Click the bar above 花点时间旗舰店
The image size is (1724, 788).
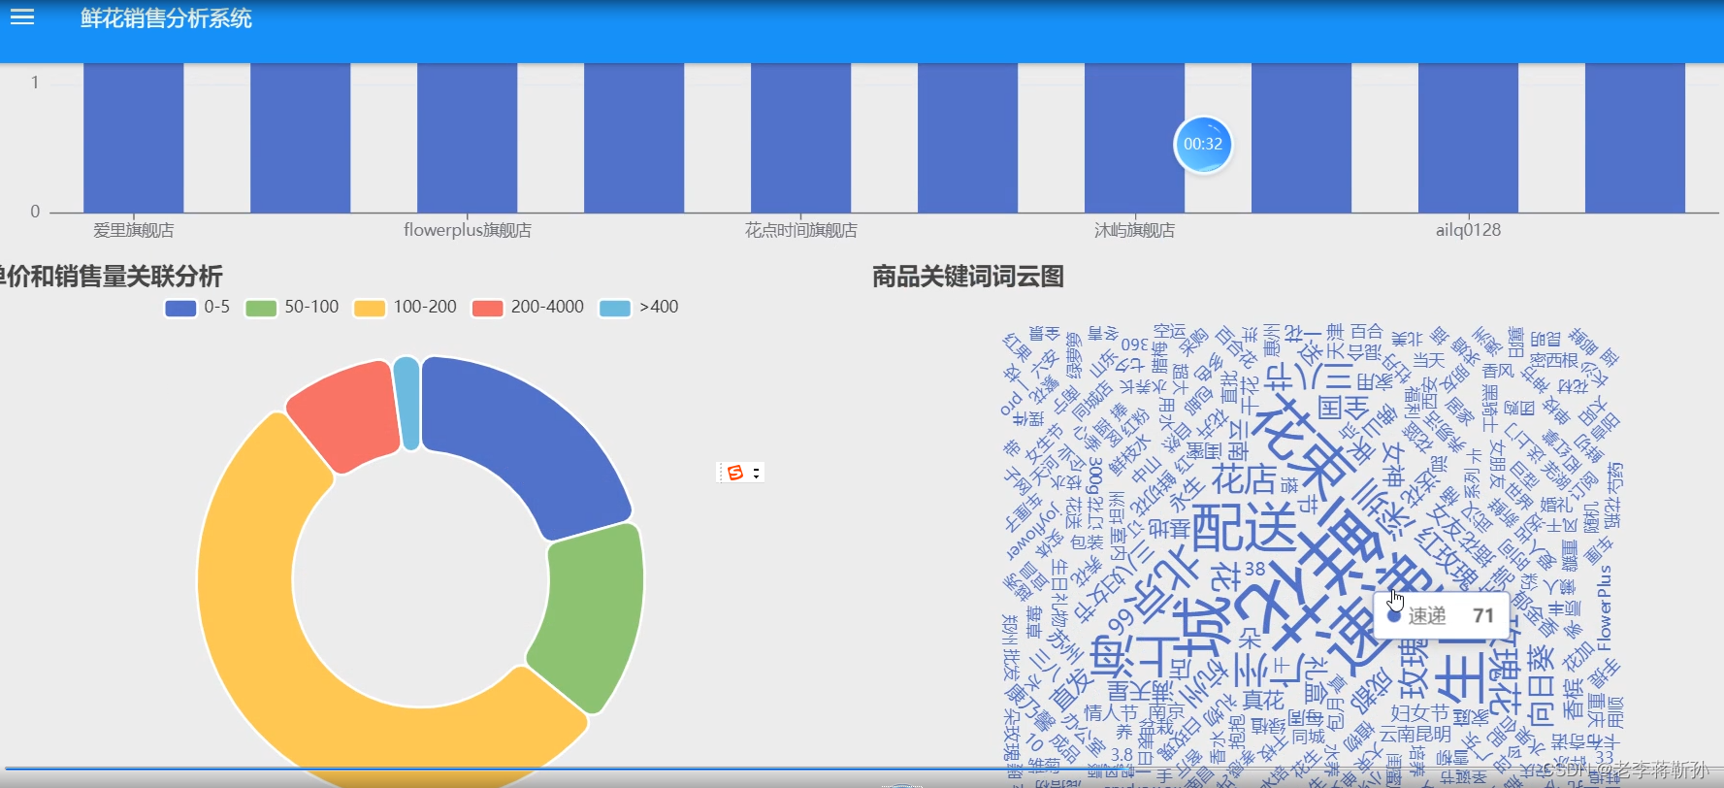(x=801, y=138)
